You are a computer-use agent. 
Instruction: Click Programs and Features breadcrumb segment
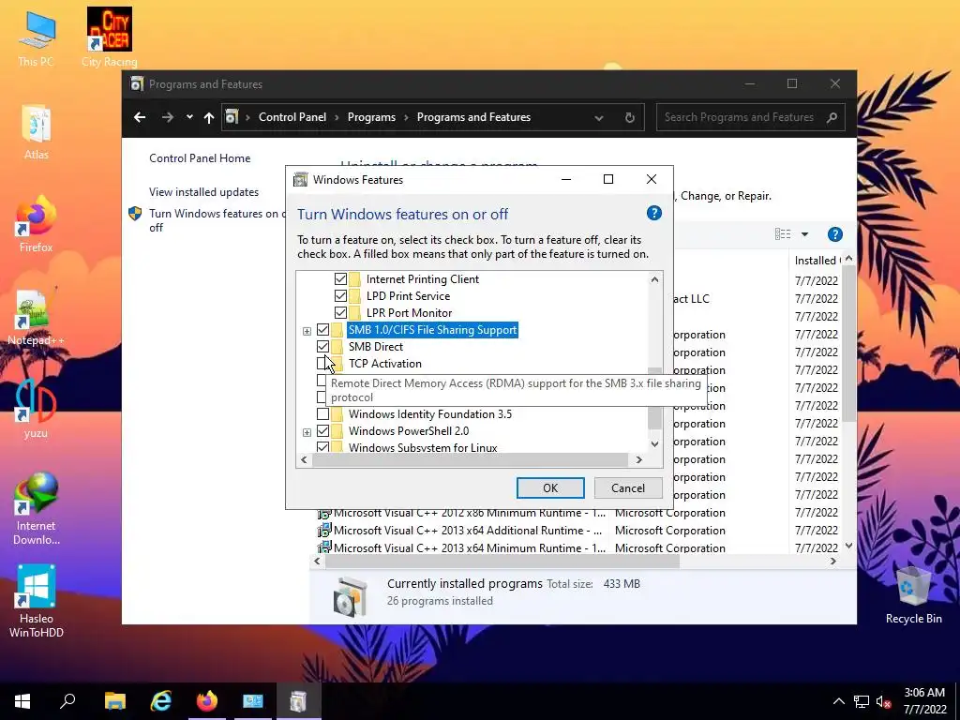[473, 117]
